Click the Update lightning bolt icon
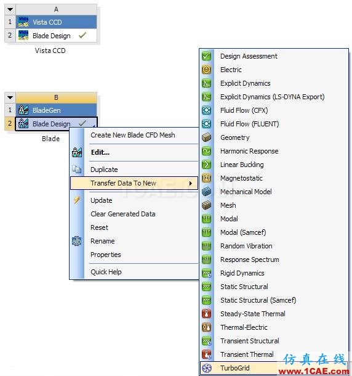352x376 pixels. pos(77,200)
